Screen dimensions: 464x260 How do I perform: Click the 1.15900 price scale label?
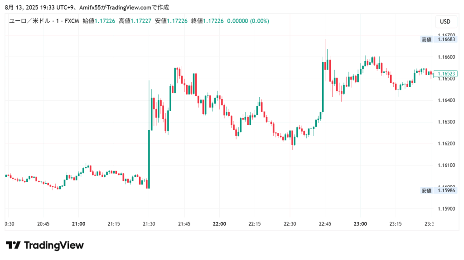coord(446,208)
